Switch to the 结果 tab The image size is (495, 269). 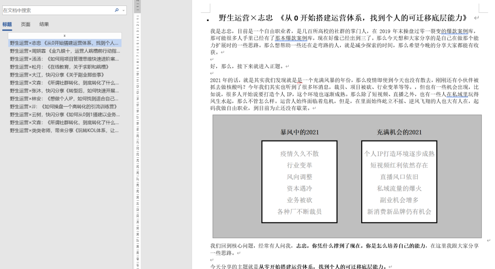point(44,24)
